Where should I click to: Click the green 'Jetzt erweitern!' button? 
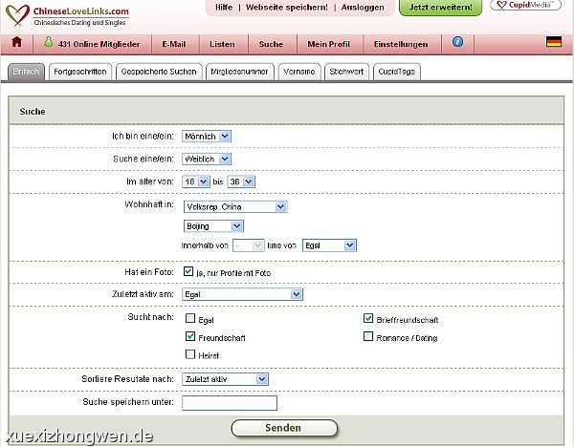(x=440, y=8)
